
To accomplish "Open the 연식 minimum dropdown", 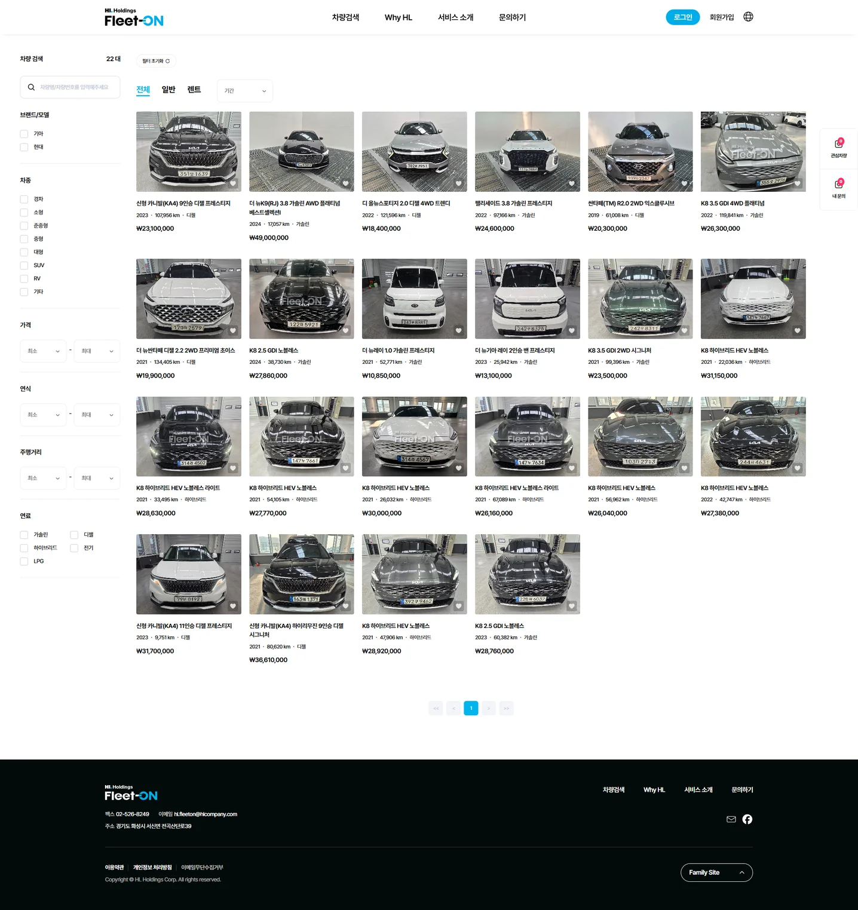I will (x=43, y=415).
